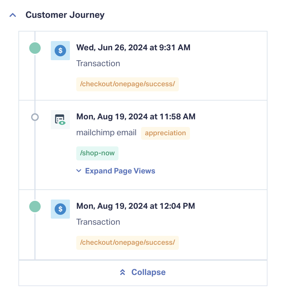The width and height of the screenshot is (284, 288).
Task: Select the hollow timeline marker for Aug 19 11:58
Action: coord(35,117)
